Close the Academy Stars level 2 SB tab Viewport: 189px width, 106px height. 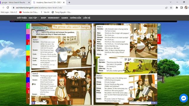coord(64,2)
